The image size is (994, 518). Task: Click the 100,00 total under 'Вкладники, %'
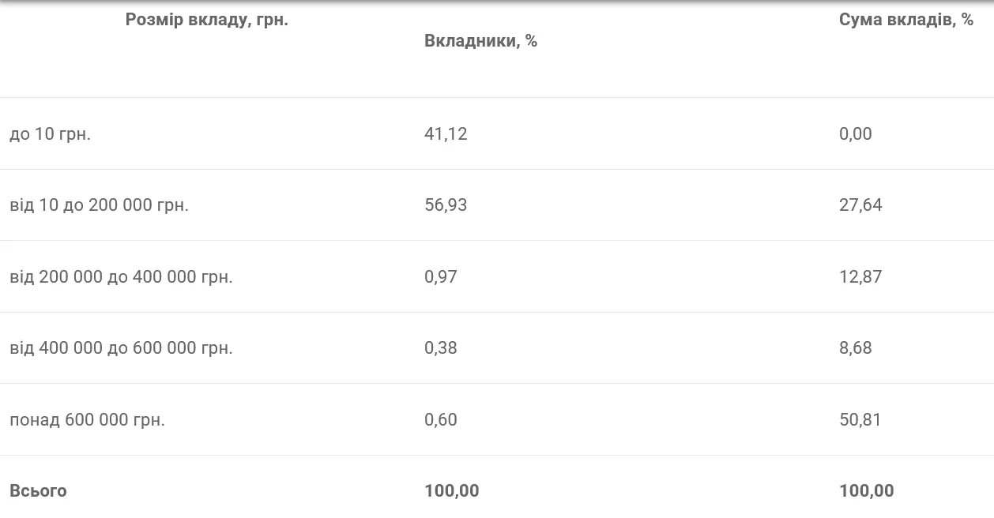pos(451,491)
